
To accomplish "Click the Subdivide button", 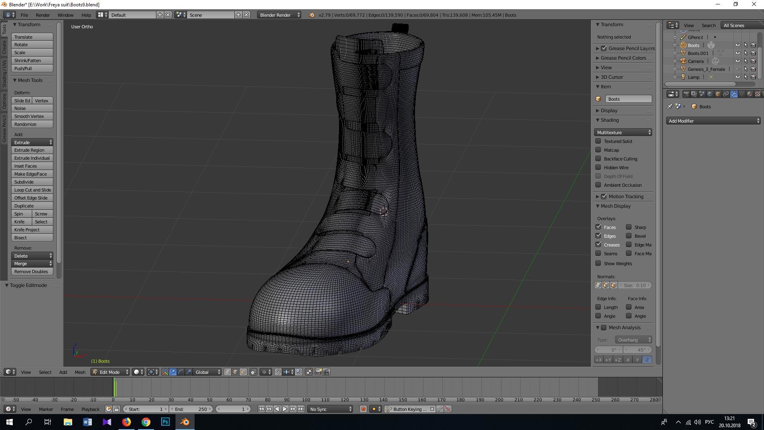I will [32, 182].
